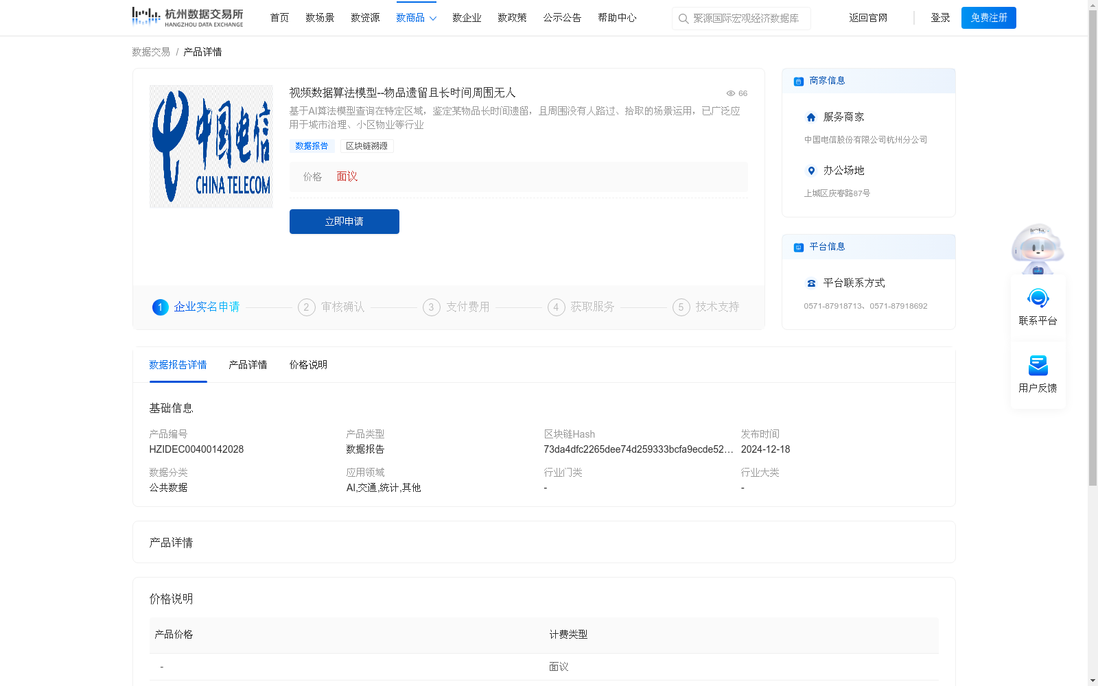The width and height of the screenshot is (1098, 686).
Task: Click the 数据报告 tag
Action: (312, 146)
